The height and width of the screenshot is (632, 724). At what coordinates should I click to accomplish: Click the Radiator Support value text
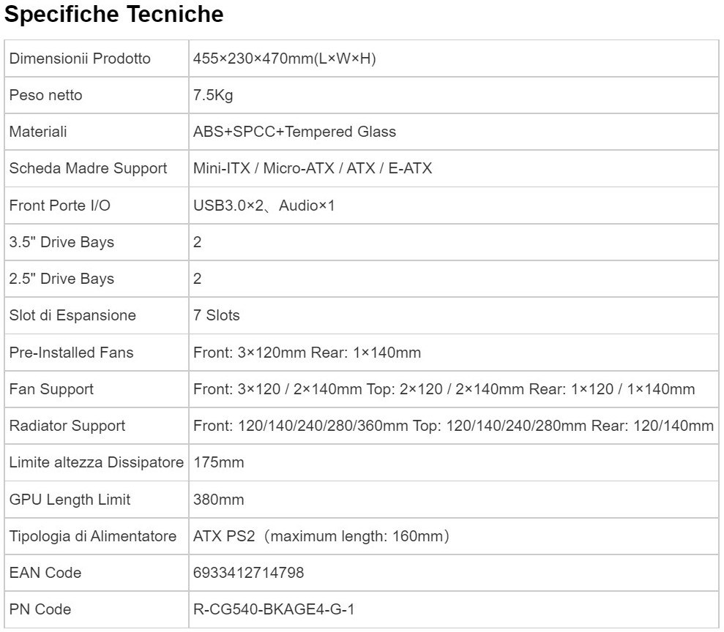(x=453, y=426)
